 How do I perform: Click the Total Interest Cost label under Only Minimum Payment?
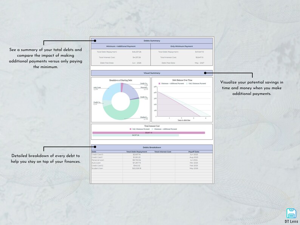169,57
